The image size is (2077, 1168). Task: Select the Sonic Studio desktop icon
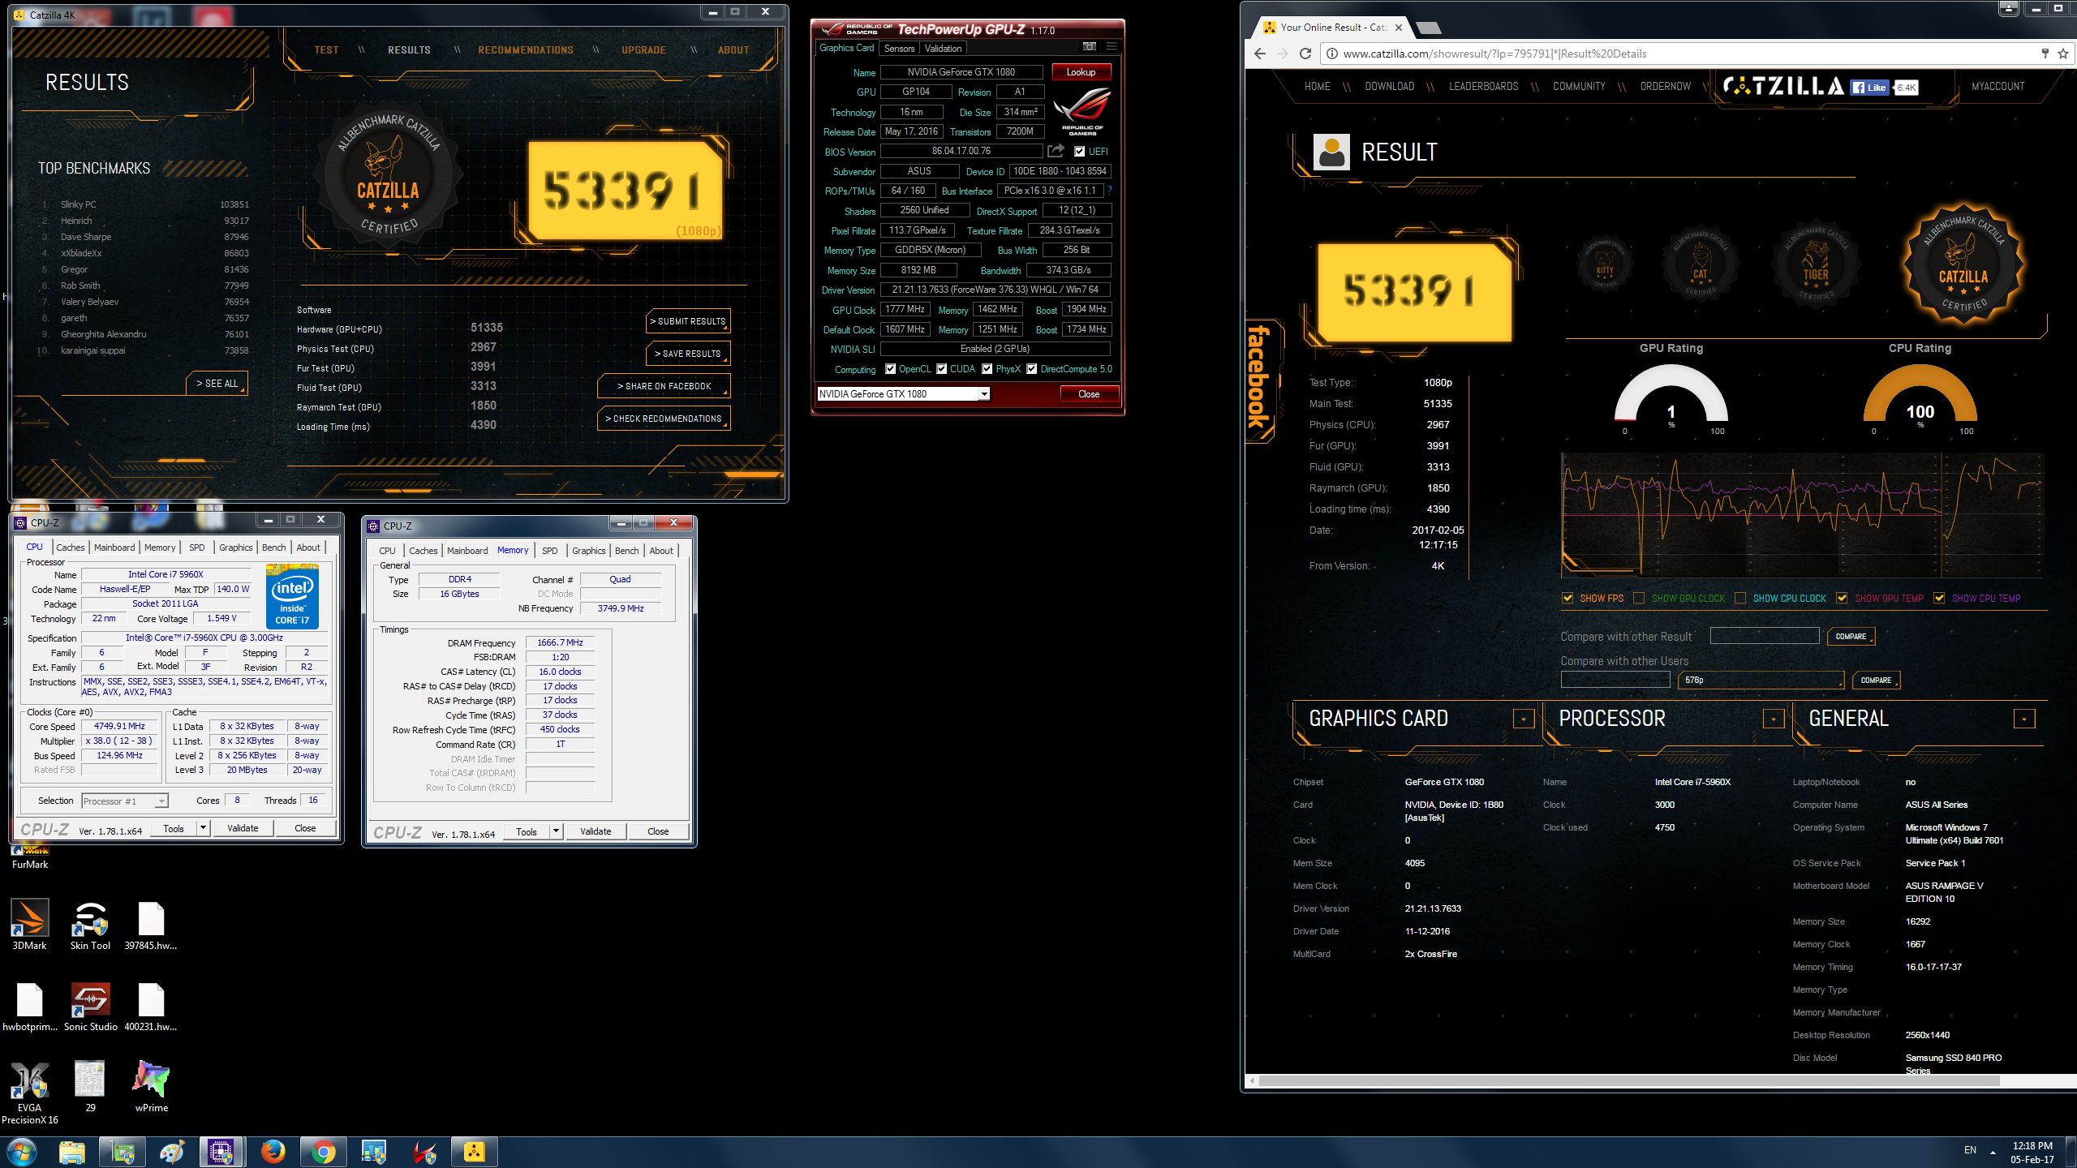point(90,1006)
